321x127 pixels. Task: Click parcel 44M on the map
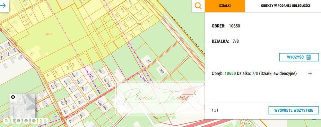(x=100, y=103)
